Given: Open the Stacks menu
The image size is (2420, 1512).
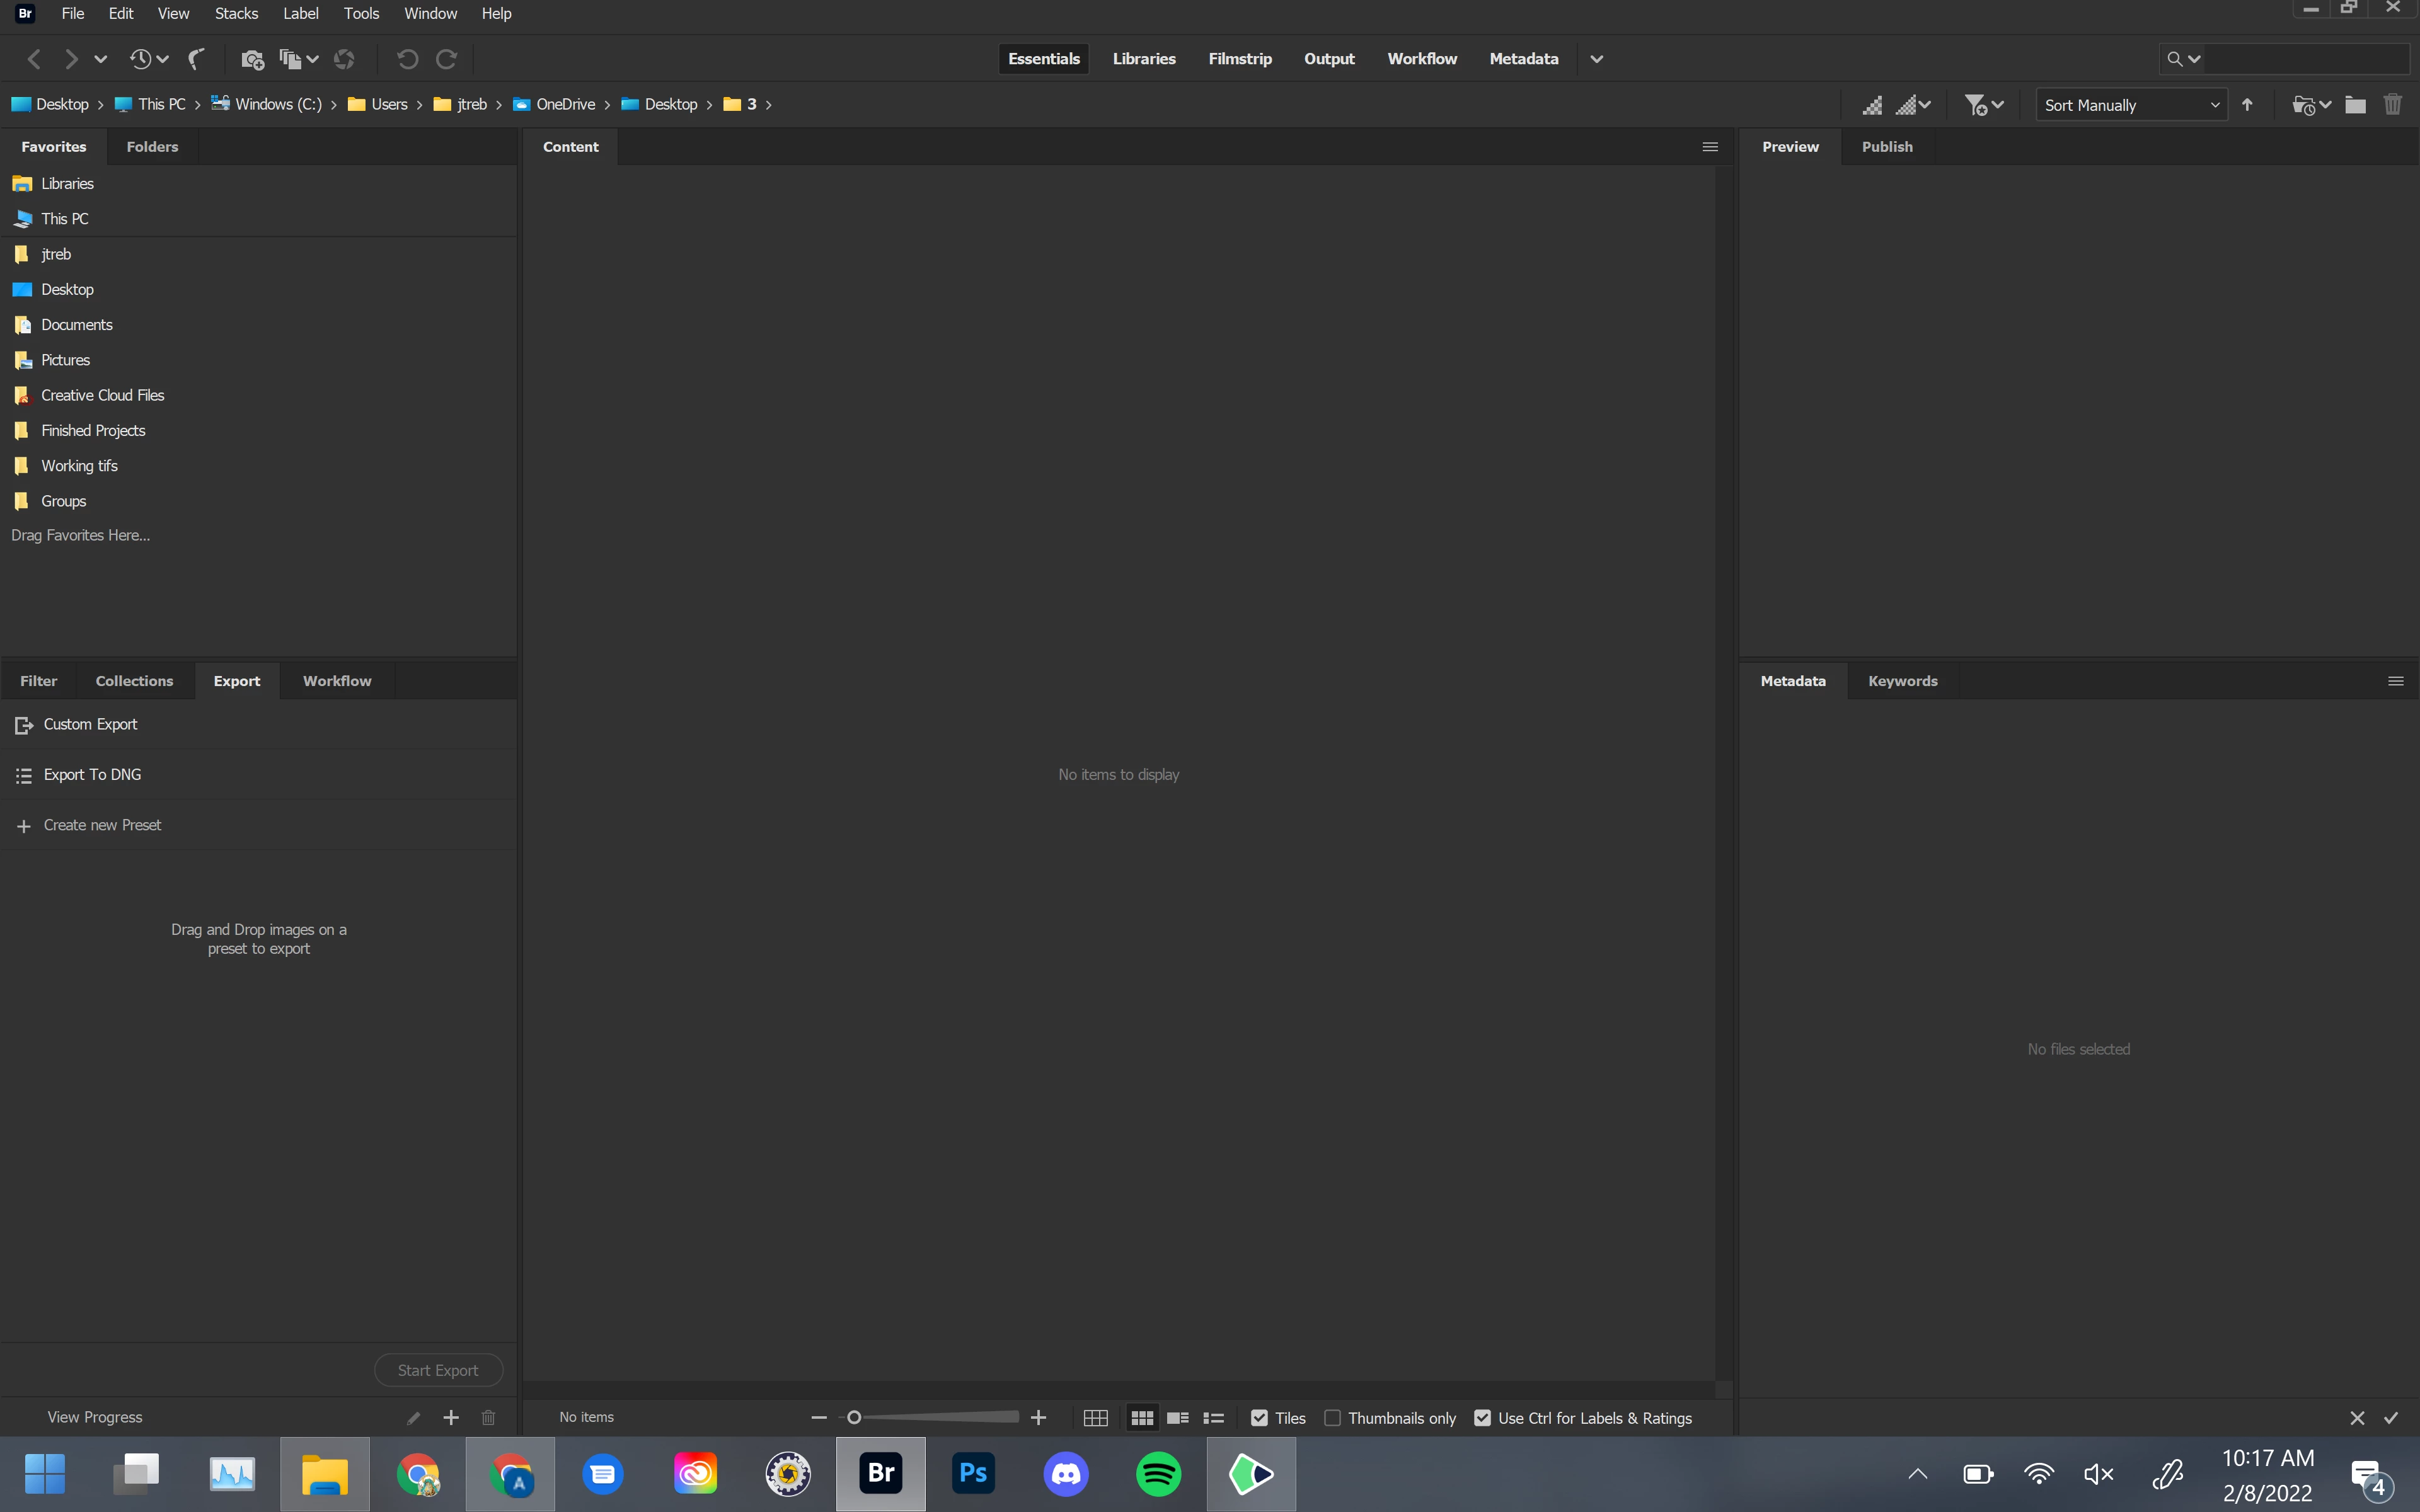Looking at the screenshot, I should tap(236, 14).
